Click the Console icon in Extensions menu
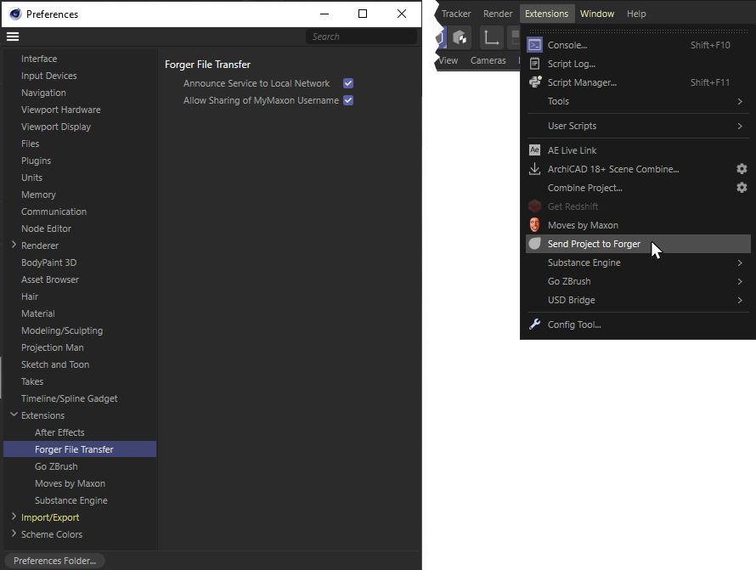Image resolution: width=756 pixels, height=570 pixels. [x=534, y=45]
